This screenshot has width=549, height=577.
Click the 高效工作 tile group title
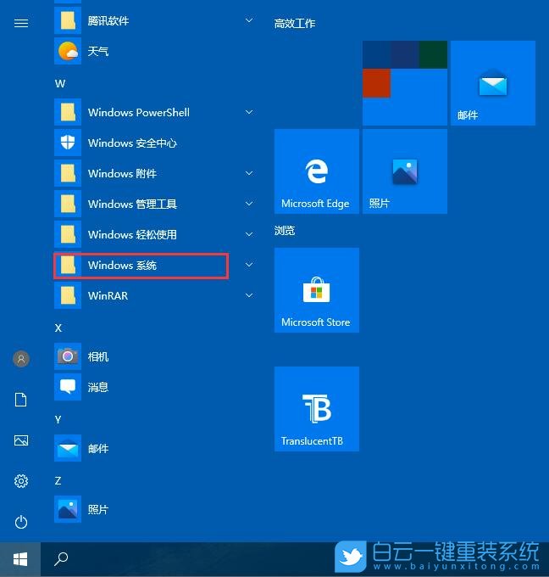[x=295, y=24]
